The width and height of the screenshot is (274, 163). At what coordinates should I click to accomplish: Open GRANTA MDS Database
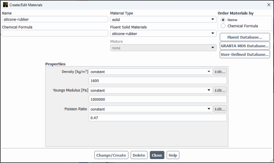click(245, 46)
